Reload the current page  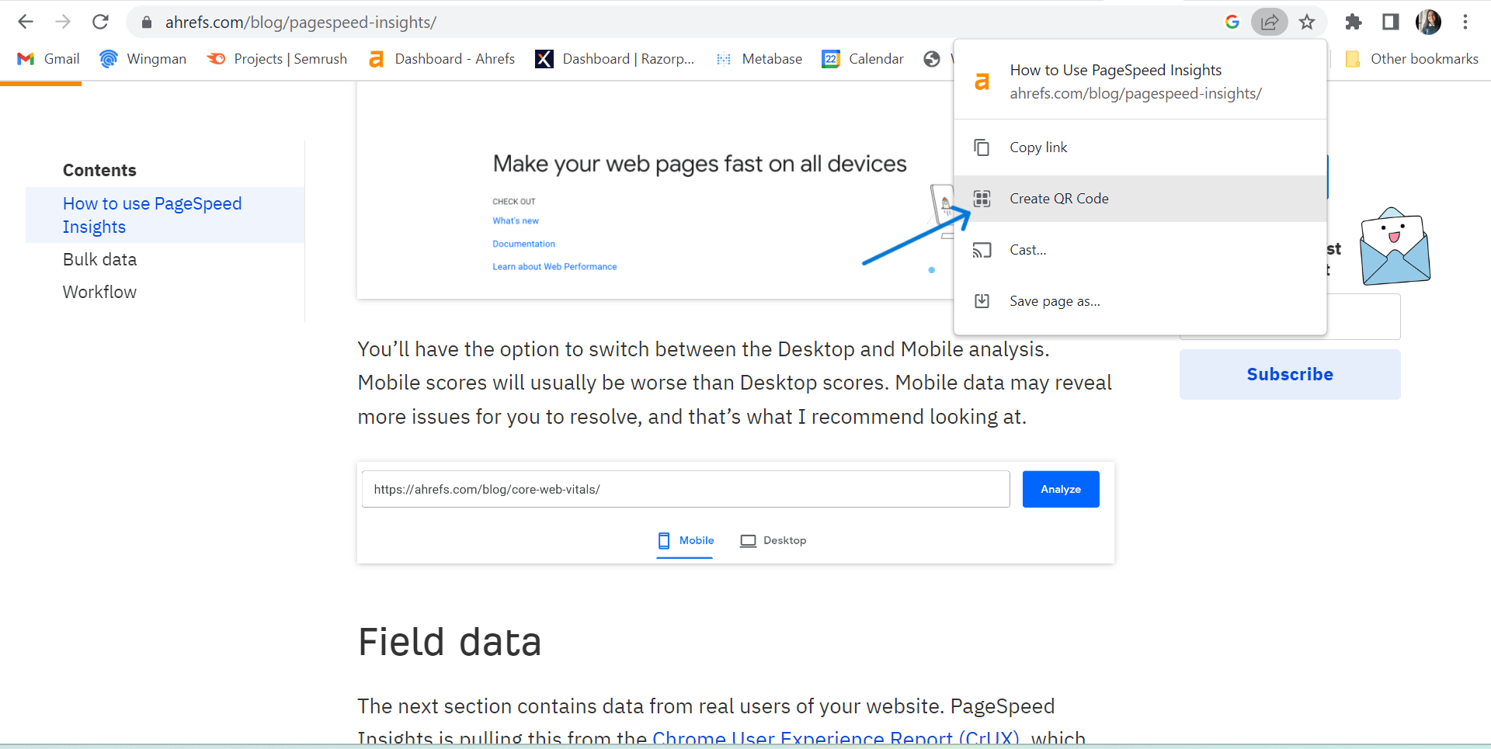pos(100,22)
